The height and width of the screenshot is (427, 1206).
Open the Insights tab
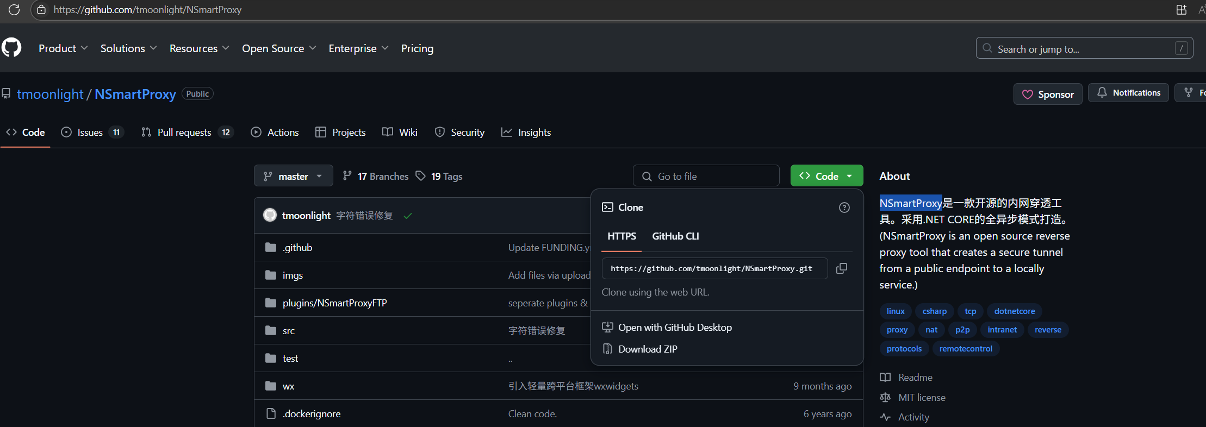[x=526, y=133]
